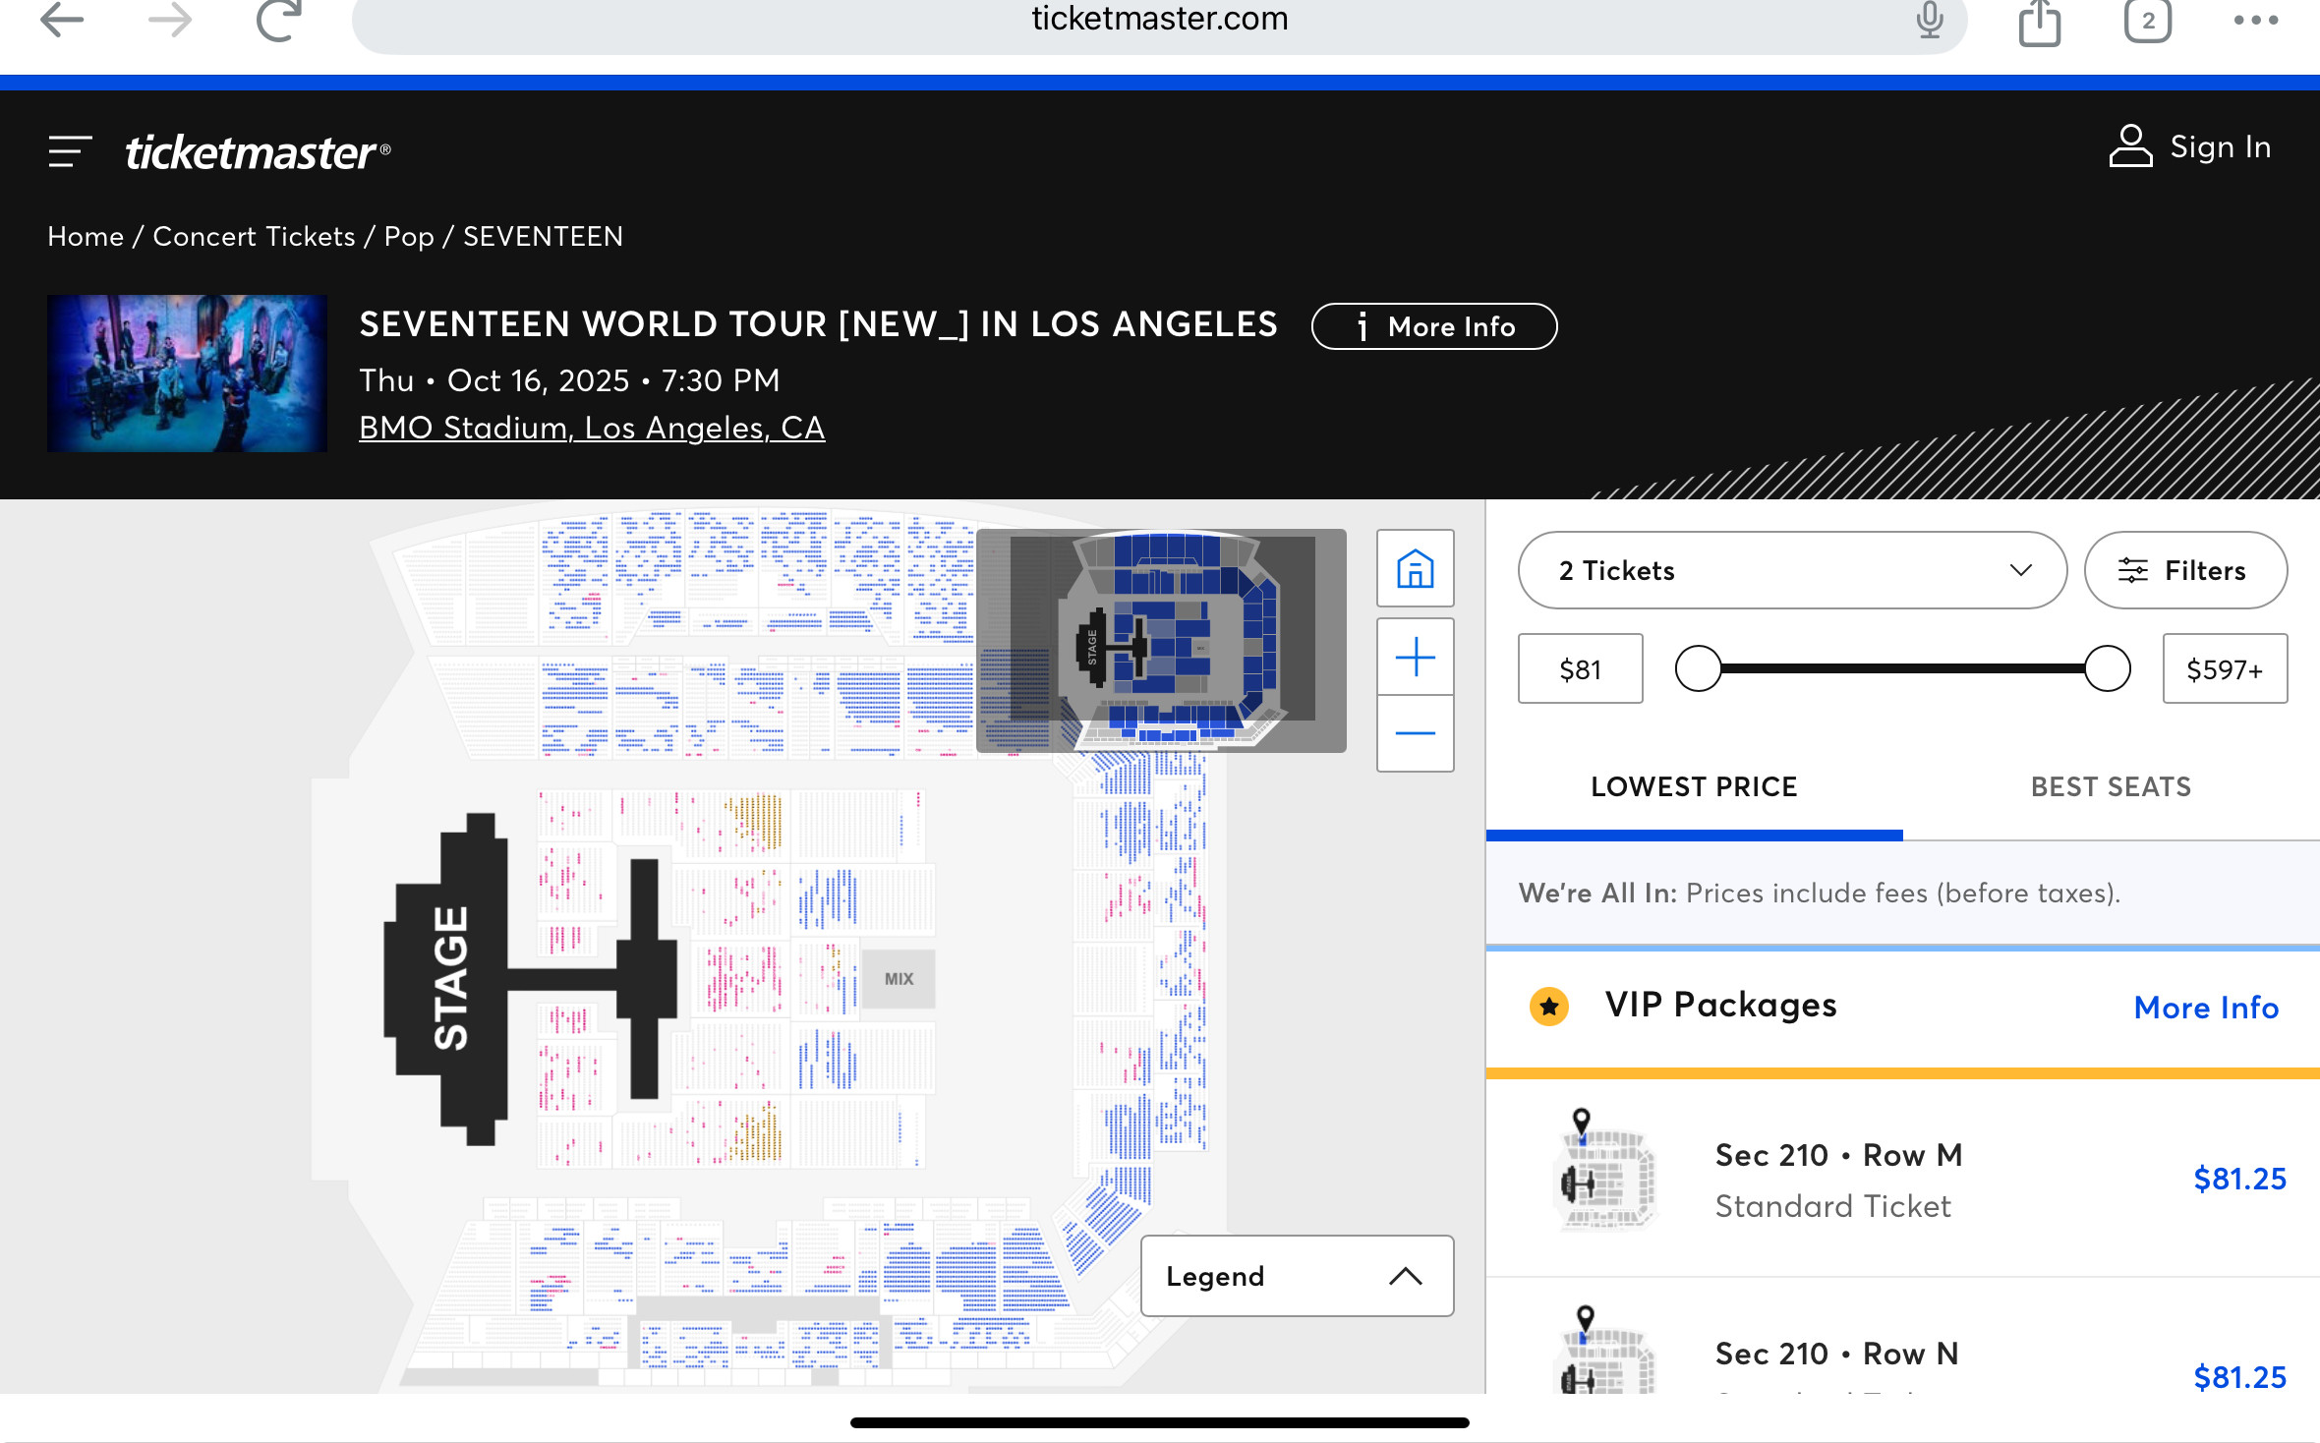The image size is (2320, 1443).
Task: Expand the Legend panel
Action: click(x=1297, y=1276)
